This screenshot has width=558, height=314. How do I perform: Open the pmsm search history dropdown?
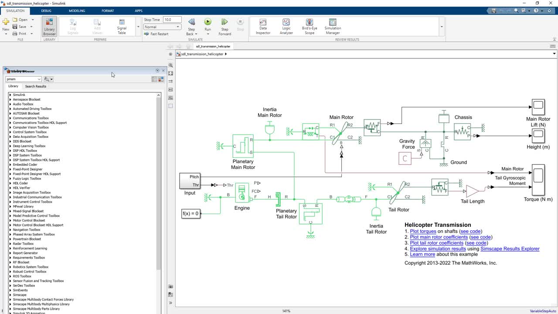point(39,79)
